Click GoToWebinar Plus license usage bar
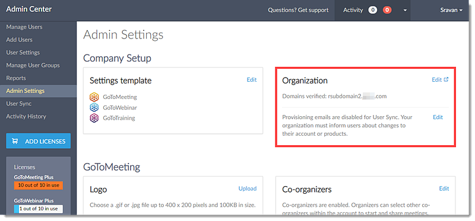Image resolution: width=475 pixels, height=221 pixels. coord(38,209)
